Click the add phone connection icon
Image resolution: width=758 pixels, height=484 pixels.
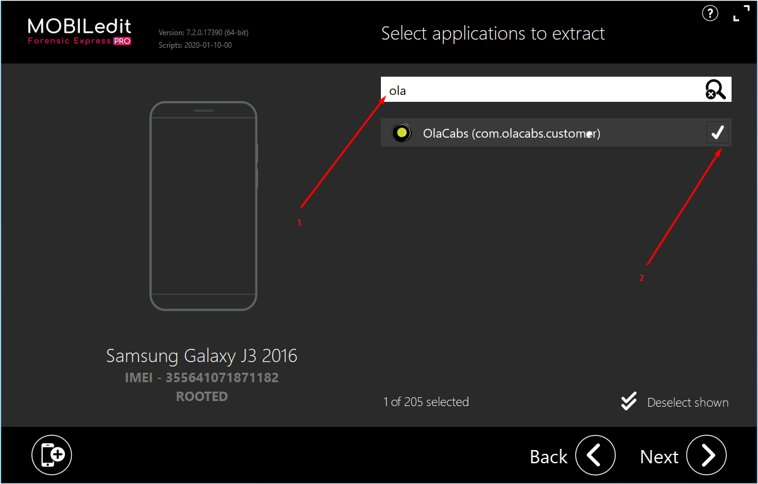coord(52,455)
